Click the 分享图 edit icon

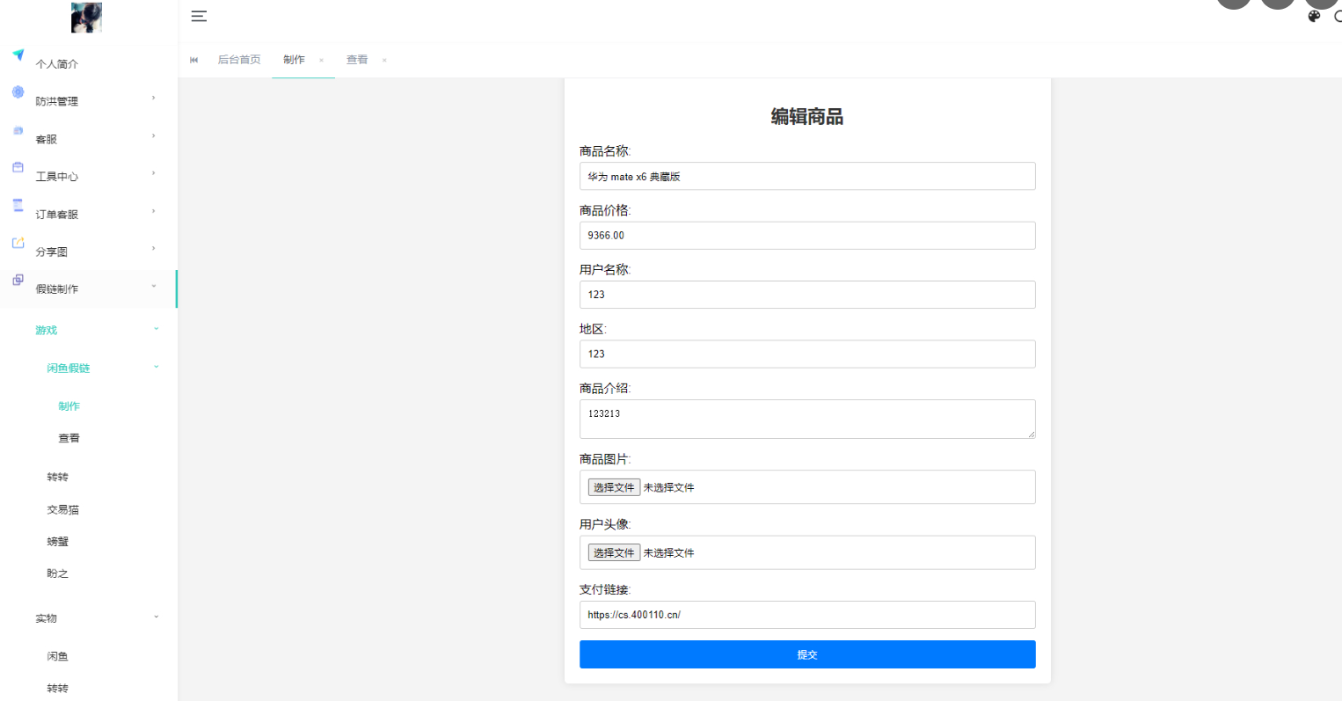click(x=18, y=243)
